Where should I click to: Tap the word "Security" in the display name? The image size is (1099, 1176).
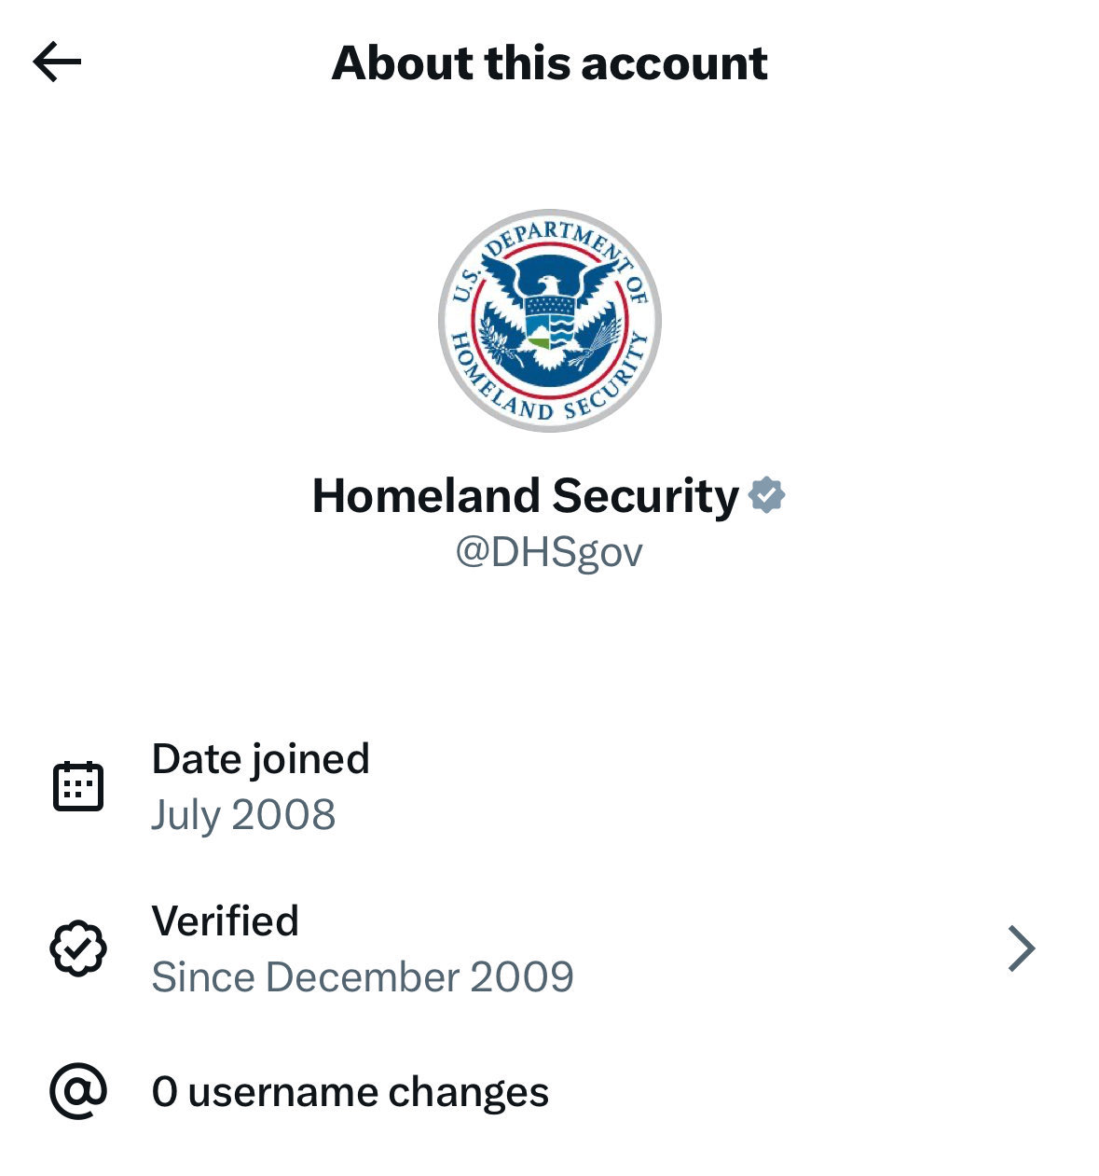[645, 495]
